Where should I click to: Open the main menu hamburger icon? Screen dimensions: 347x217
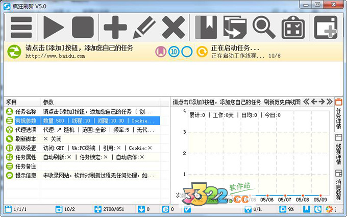click(x=21, y=27)
